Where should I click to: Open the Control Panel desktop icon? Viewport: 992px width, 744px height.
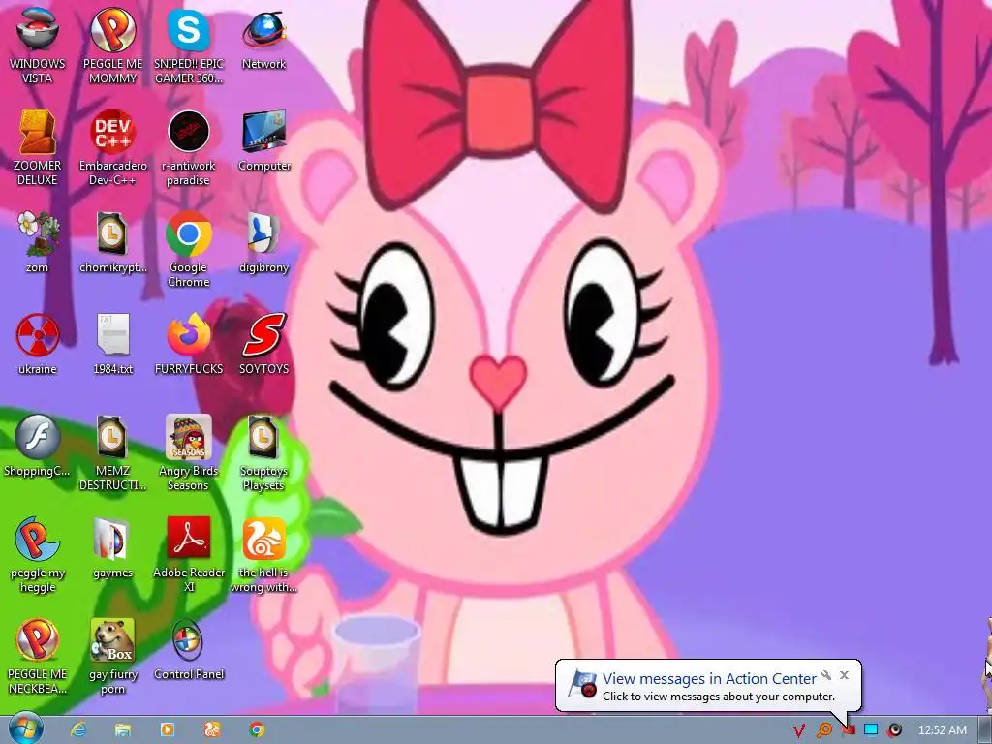tap(189, 650)
